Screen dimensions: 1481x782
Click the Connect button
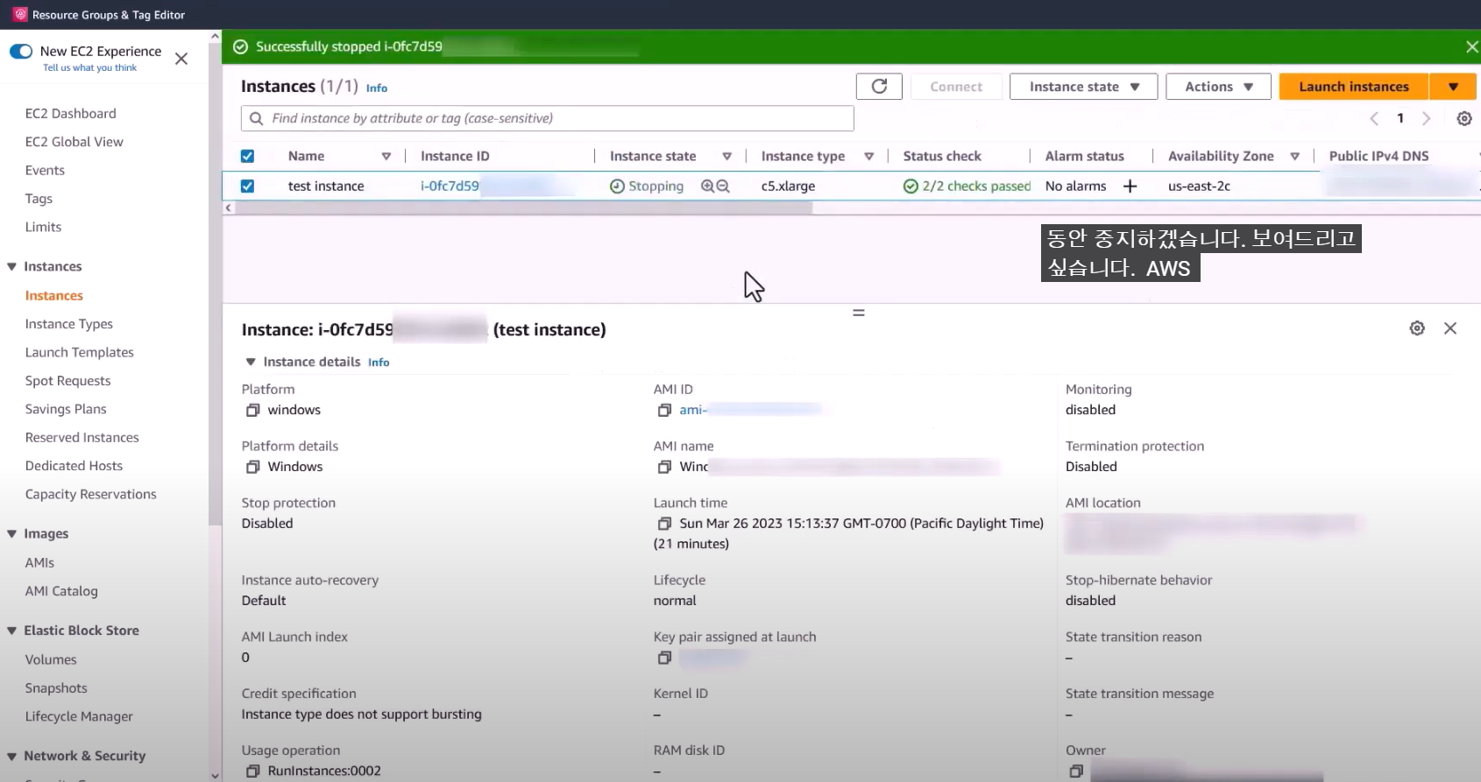956,87
